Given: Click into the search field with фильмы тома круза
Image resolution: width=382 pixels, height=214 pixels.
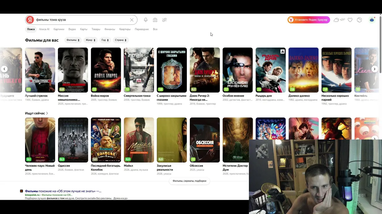Looking at the screenshot, I should click(x=81, y=20).
